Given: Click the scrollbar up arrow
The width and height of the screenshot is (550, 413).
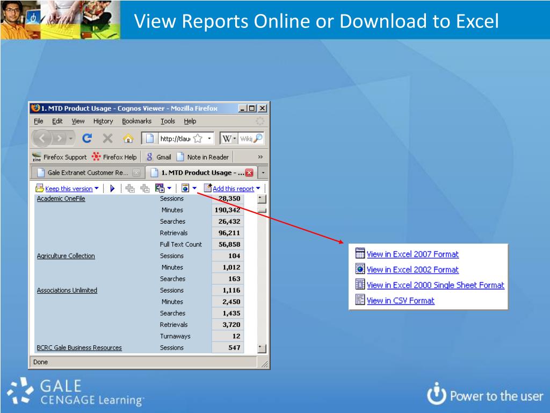Looking at the screenshot, I should tap(262, 199).
